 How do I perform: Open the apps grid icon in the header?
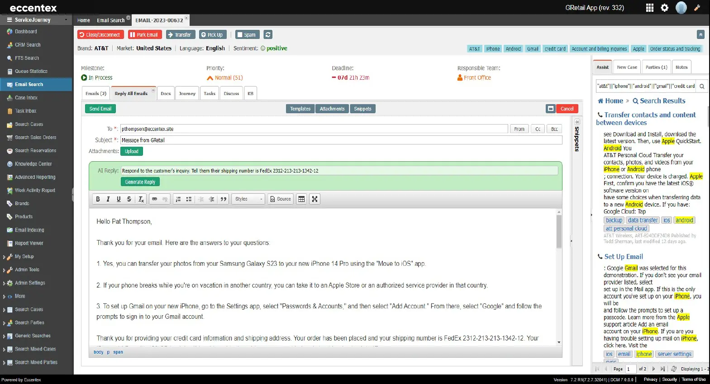650,8
